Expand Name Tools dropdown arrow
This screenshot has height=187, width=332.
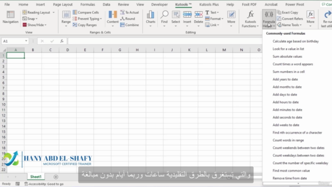pos(301,25)
